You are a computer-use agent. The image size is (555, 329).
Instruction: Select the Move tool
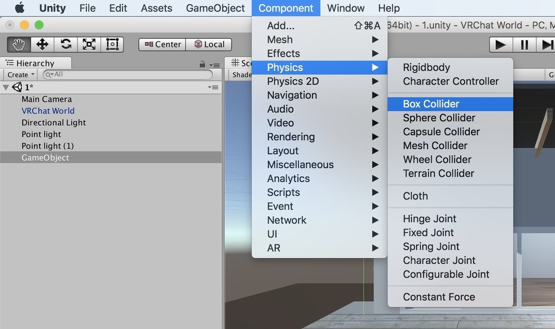coord(43,44)
